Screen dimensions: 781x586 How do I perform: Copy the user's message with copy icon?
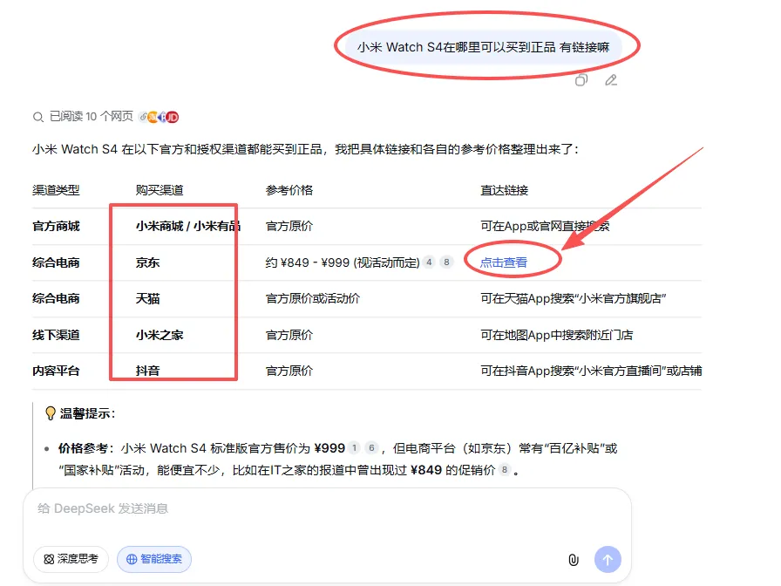(582, 79)
